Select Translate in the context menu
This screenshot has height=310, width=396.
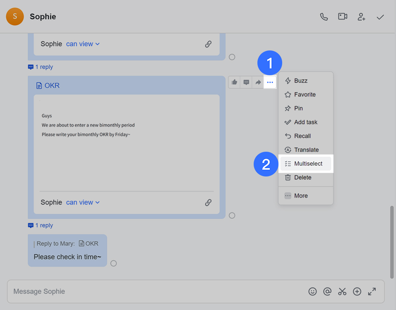pos(306,150)
